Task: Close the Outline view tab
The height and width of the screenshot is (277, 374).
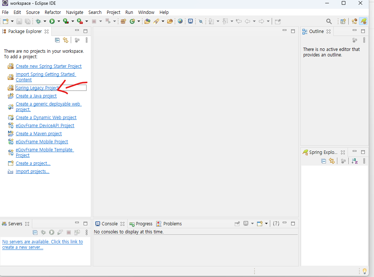Action: 329,32
